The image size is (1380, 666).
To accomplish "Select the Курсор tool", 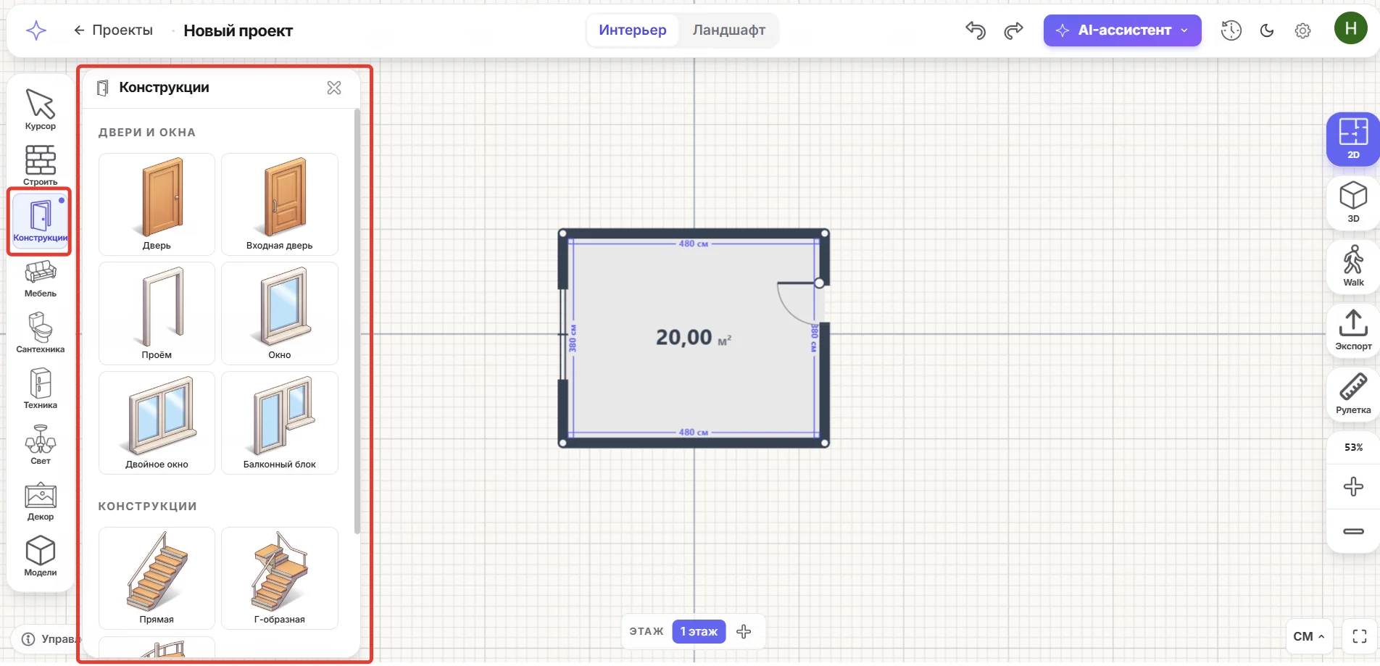I will (x=41, y=109).
